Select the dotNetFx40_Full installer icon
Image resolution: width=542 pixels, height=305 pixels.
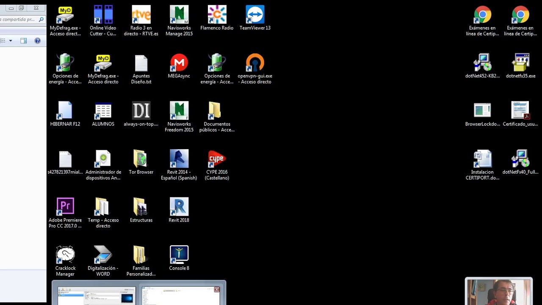520,162
